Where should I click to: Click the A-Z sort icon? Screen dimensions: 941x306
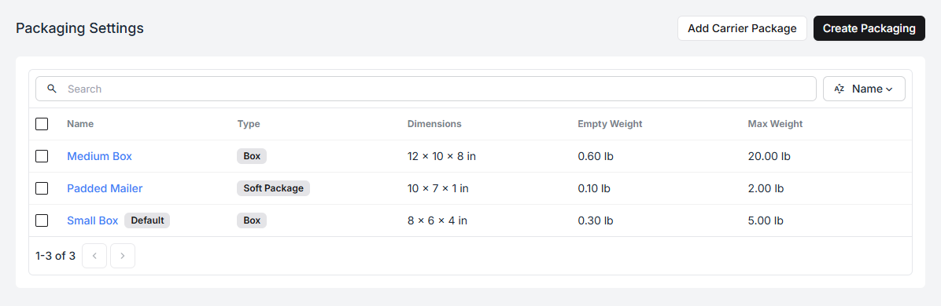click(x=839, y=89)
